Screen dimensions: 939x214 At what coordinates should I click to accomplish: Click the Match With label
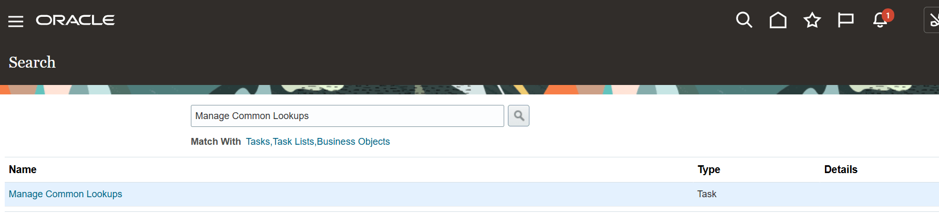click(216, 142)
